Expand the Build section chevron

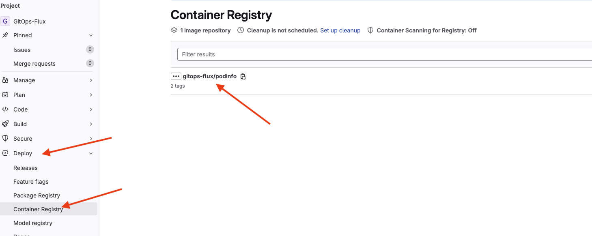[91, 124]
